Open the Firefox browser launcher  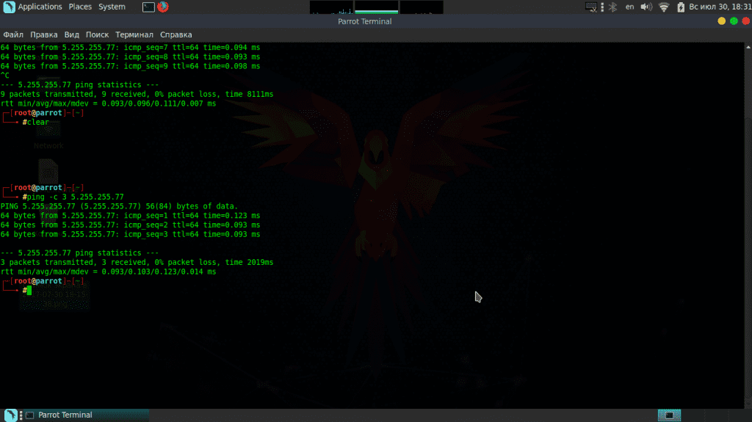pos(162,7)
